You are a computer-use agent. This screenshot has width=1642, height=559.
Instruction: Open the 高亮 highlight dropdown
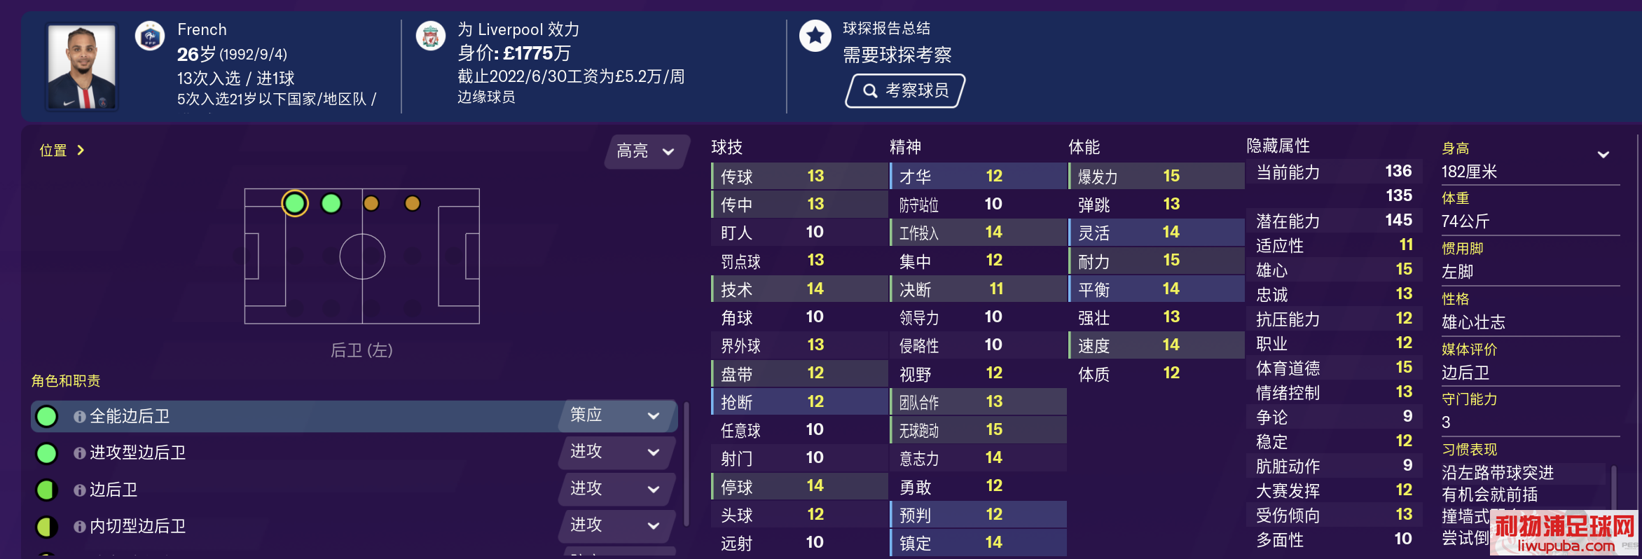coord(646,151)
